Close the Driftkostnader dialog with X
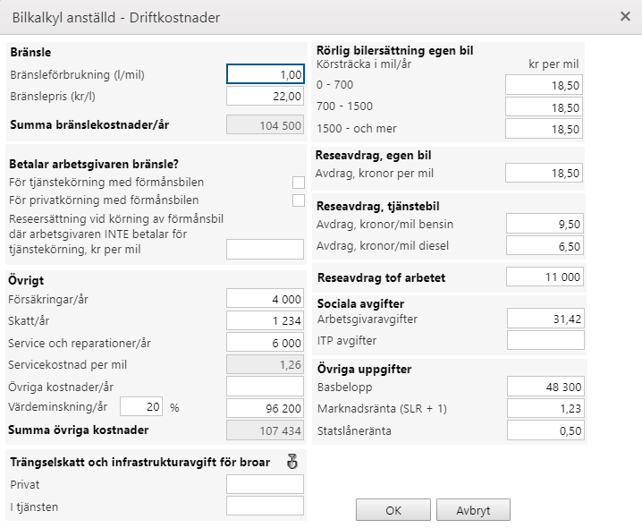This screenshot has width=642, height=528. coord(625,16)
